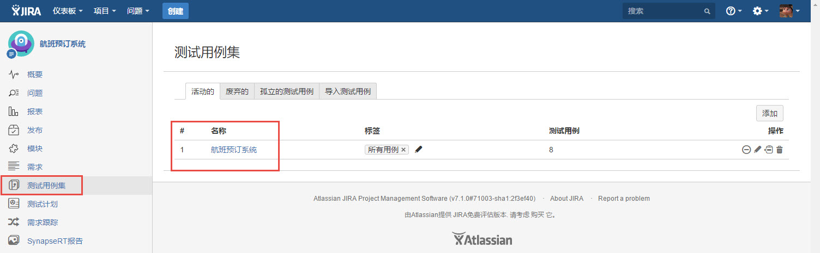Click the 需求 lines icon in sidebar

[x=14, y=166]
